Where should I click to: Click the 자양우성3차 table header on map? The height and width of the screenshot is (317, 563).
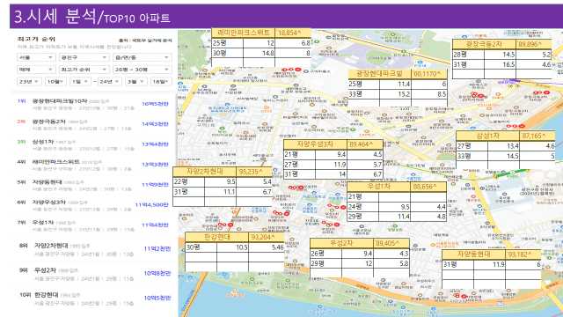(315, 144)
